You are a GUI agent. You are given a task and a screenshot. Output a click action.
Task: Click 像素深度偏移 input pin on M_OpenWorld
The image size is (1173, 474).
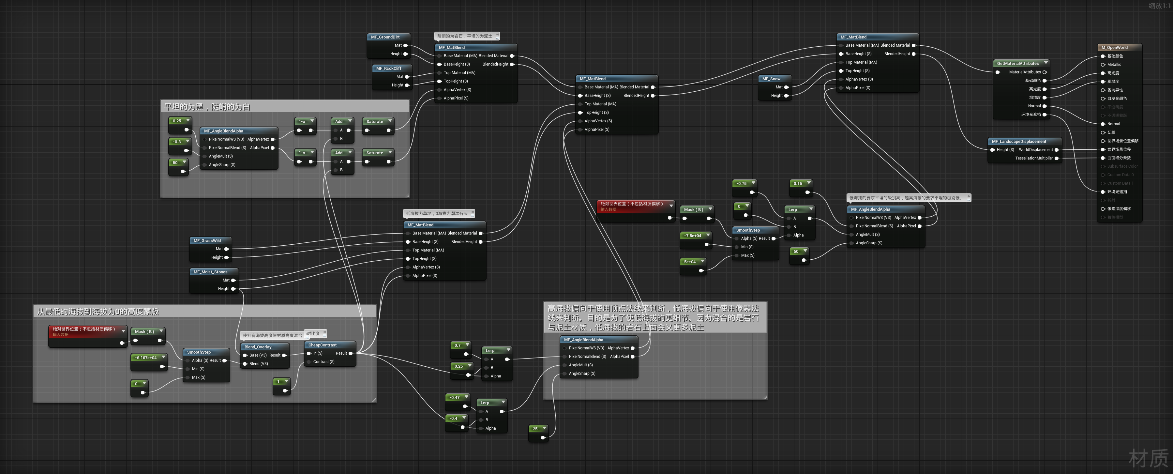point(1103,209)
